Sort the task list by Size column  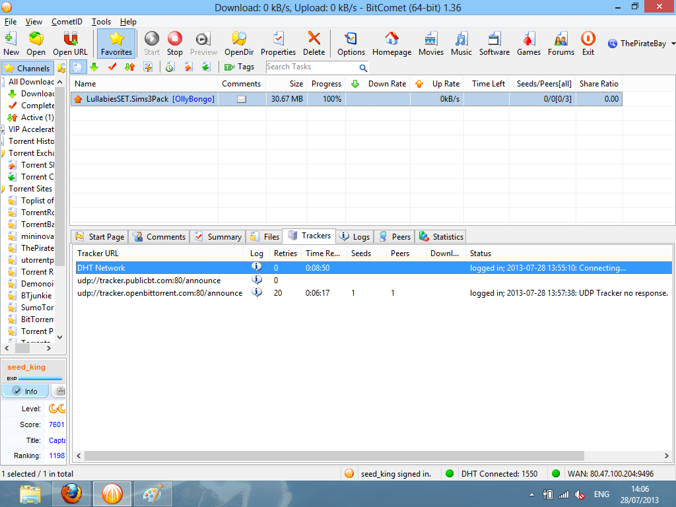coord(287,84)
